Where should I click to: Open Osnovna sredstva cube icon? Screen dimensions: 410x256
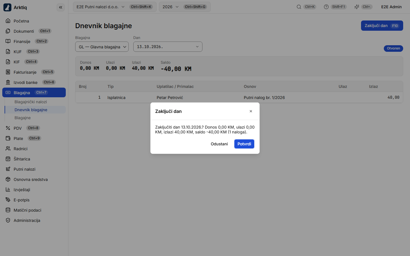(x=8, y=179)
